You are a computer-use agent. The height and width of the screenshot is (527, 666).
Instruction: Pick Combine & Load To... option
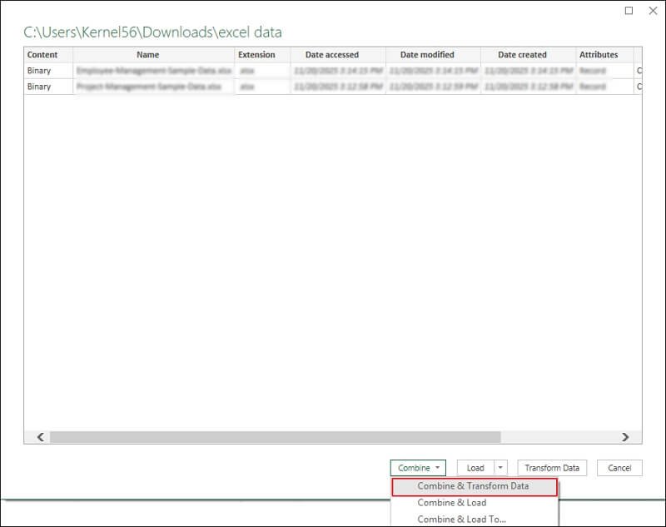(x=475, y=520)
